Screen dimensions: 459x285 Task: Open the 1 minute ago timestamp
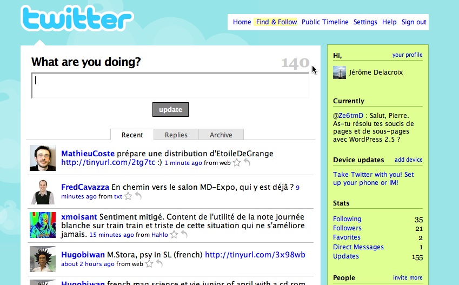(x=183, y=163)
